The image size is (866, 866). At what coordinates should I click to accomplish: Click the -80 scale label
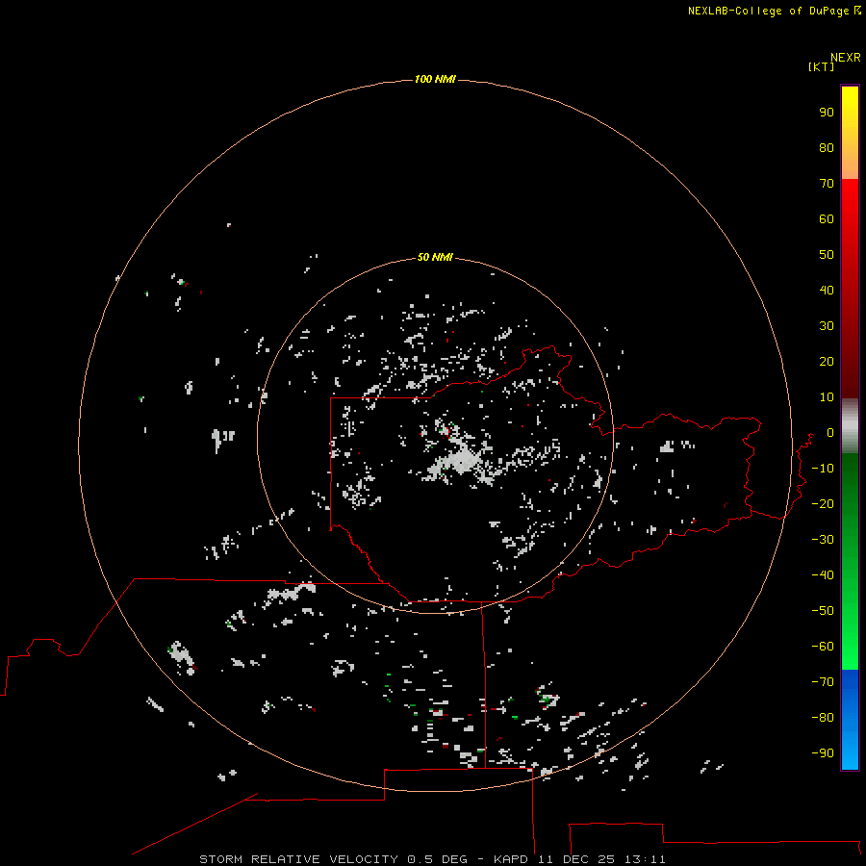(823, 718)
